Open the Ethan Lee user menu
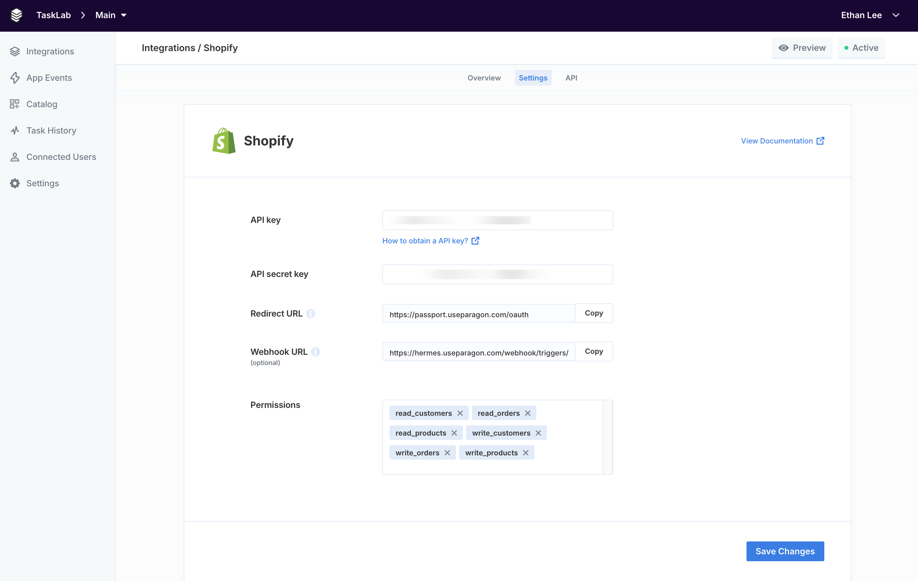Viewport: 918px width, 581px height. click(871, 15)
